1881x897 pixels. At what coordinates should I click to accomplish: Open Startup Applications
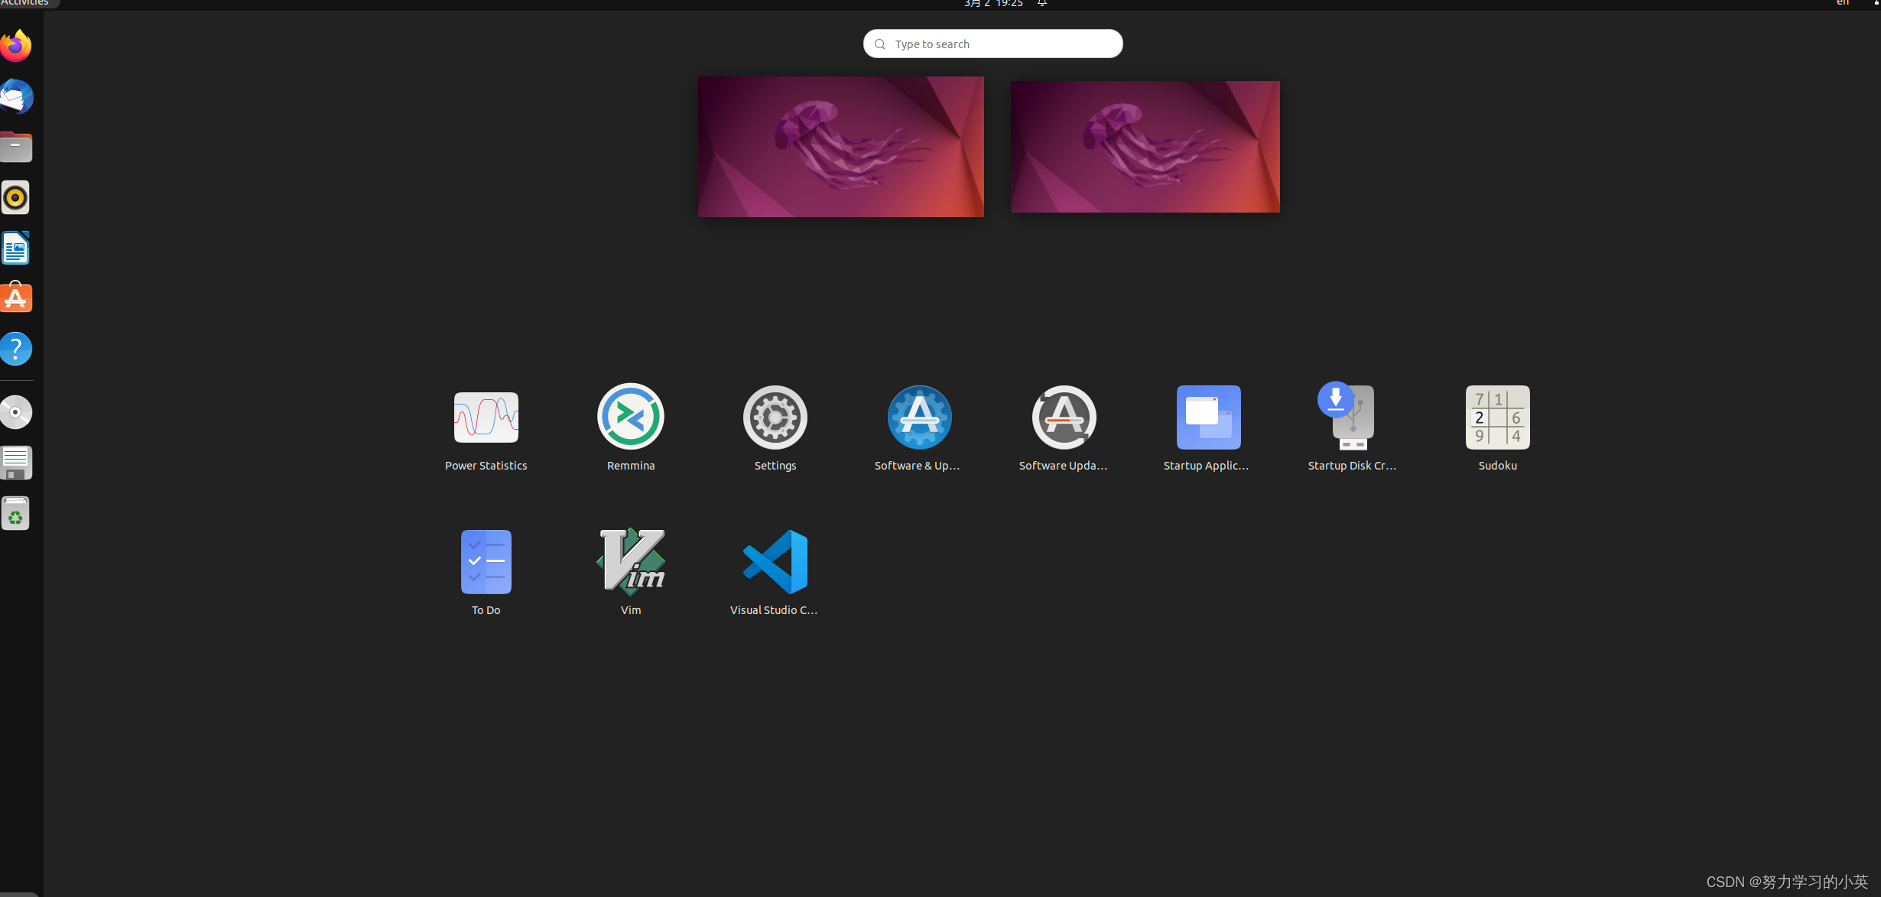click(x=1208, y=418)
